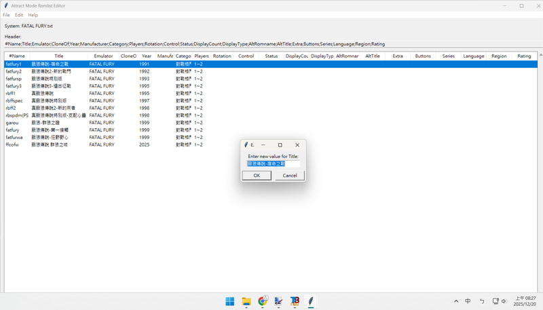Open the clock and date panel
The width and height of the screenshot is (543, 310).
tap(525, 301)
